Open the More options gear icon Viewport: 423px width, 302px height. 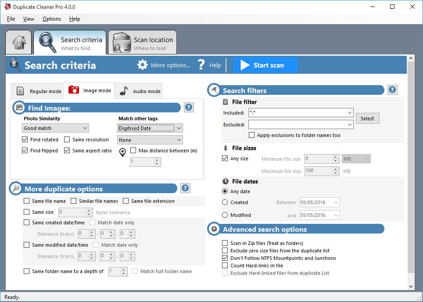143,65
